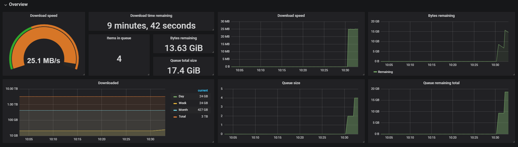Click resize handle of Queue size panel
This screenshot has width=518, height=147.
pyautogui.click(x=363, y=142)
